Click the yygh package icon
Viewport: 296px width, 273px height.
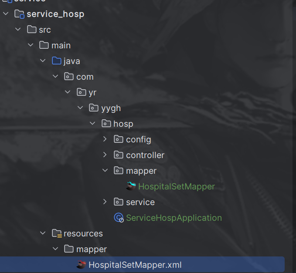pyautogui.click(x=94, y=108)
